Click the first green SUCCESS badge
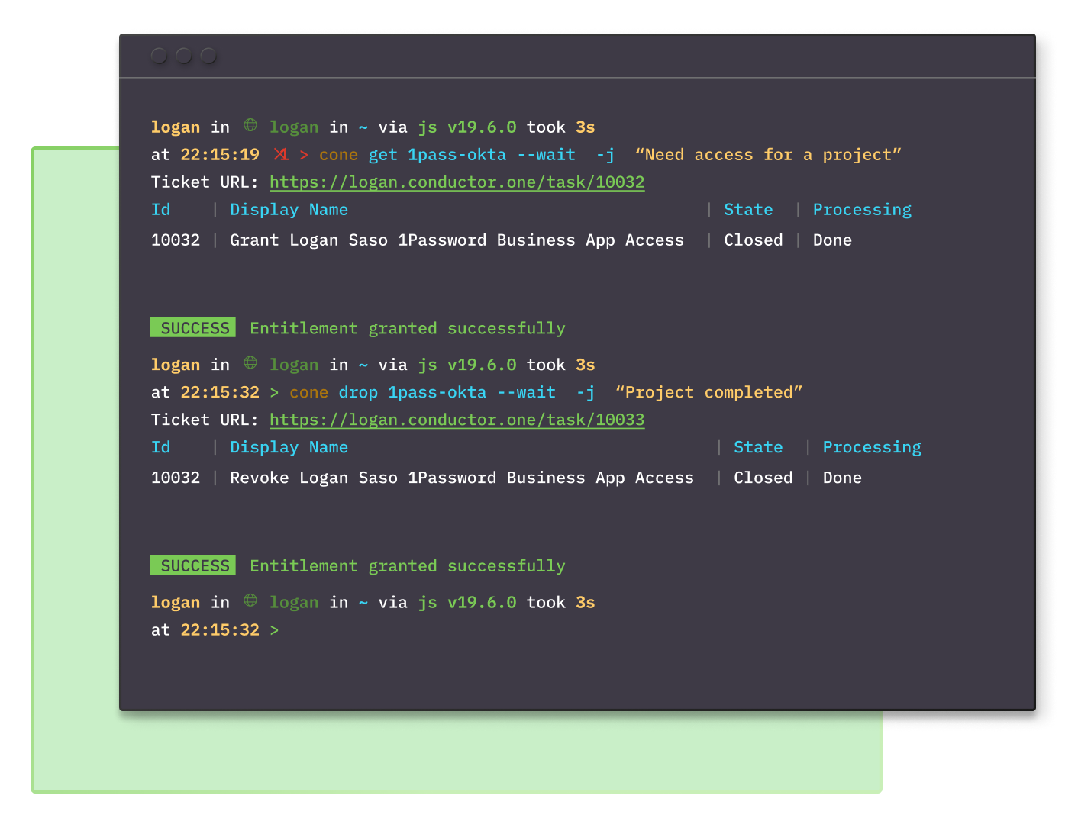Viewport: 1078px width, 821px height. click(192, 327)
